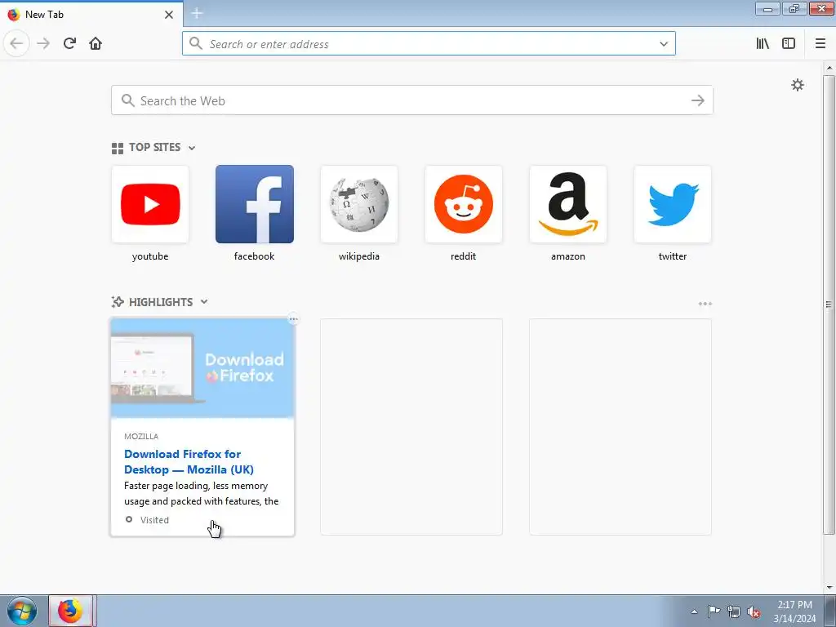This screenshot has width=836, height=627.
Task: Click the muted volume tray icon
Action: tap(754, 611)
